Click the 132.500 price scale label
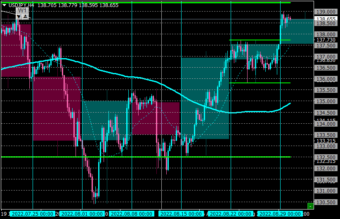340x219 pixels. tap(326, 157)
